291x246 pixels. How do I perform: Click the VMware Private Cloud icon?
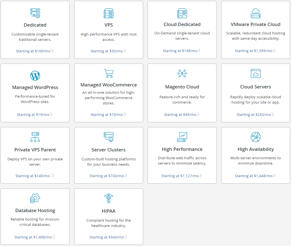[255, 13]
